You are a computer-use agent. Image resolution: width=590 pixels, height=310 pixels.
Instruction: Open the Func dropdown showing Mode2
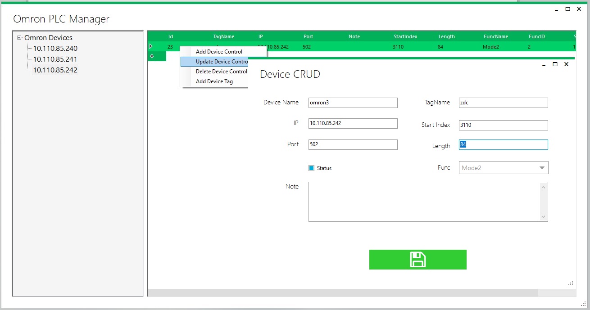[504, 168]
